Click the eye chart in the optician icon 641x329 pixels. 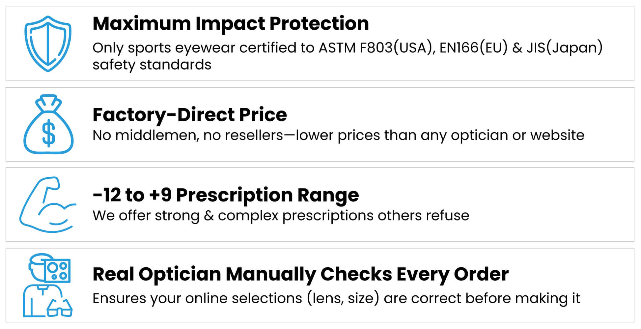point(58,270)
